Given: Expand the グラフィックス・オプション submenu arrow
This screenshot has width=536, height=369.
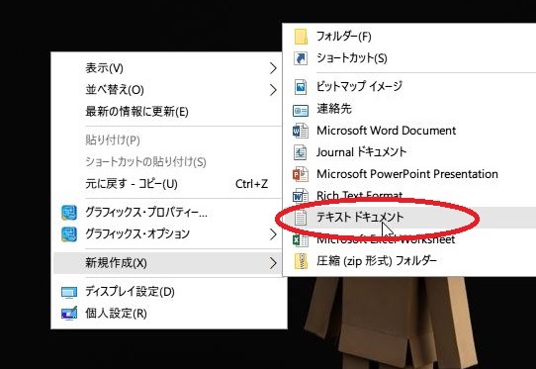Looking at the screenshot, I should pyautogui.click(x=272, y=234).
